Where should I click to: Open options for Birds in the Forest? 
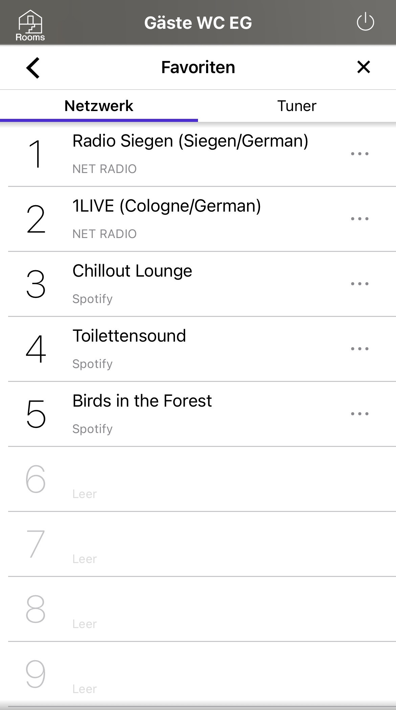(x=359, y=414)
